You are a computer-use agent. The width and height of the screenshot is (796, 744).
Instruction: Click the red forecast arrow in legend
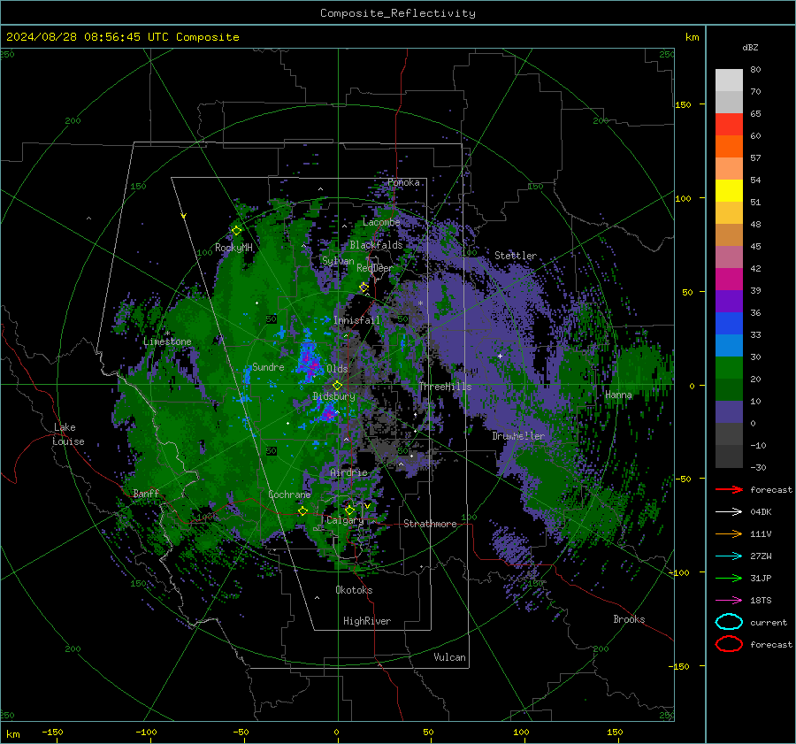point(729,489)
